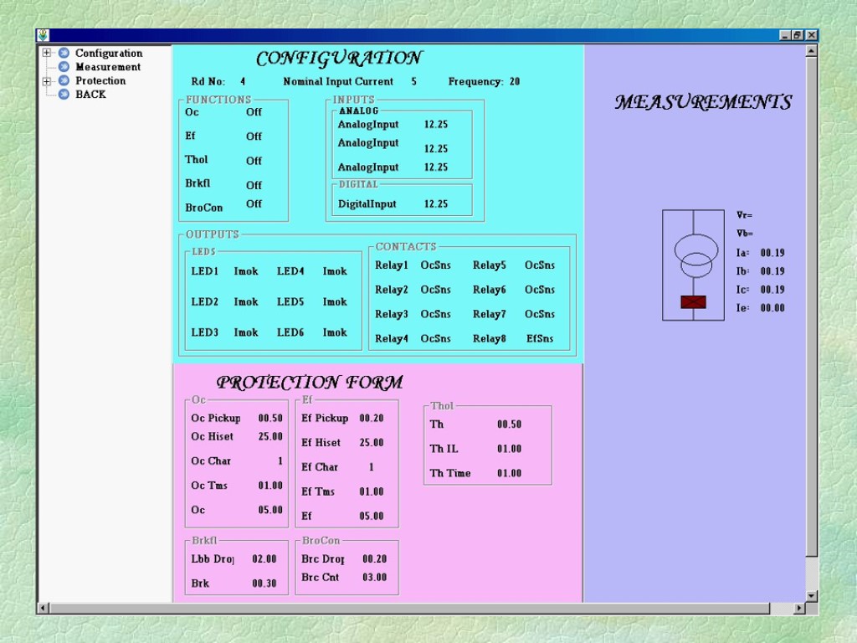
Task: Click the Brkfl function Off value
Action: pyautogui.click(x=254, y=185)
